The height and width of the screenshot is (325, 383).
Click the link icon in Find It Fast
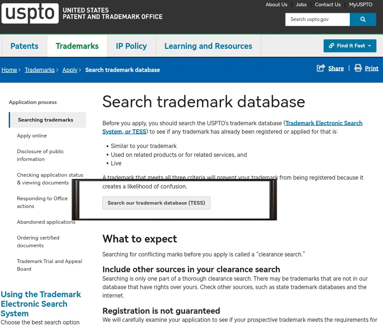click(x=331, y=46)
